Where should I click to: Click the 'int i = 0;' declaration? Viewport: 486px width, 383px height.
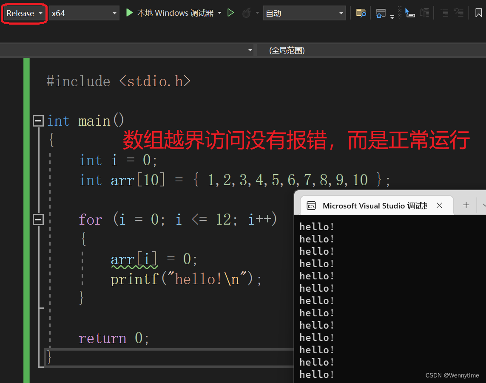coord(118,161)
